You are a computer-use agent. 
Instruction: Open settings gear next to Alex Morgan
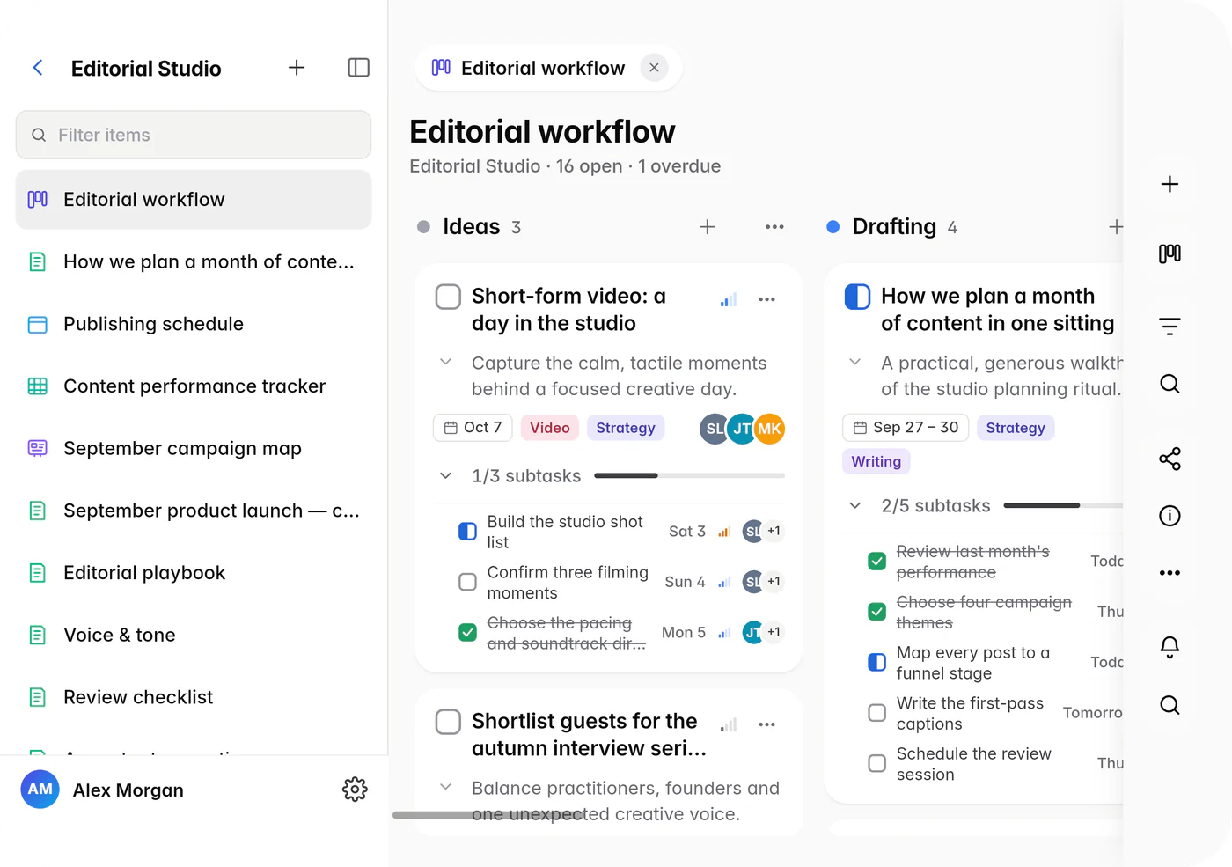point(355,790)
